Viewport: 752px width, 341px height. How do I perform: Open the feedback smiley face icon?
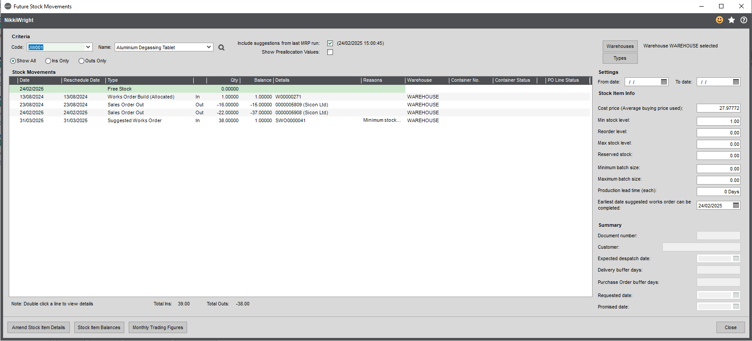[719, 20]
